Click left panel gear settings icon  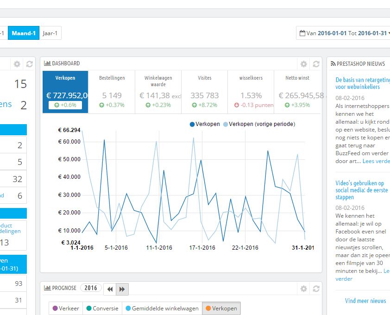click(x=17, y=64)
